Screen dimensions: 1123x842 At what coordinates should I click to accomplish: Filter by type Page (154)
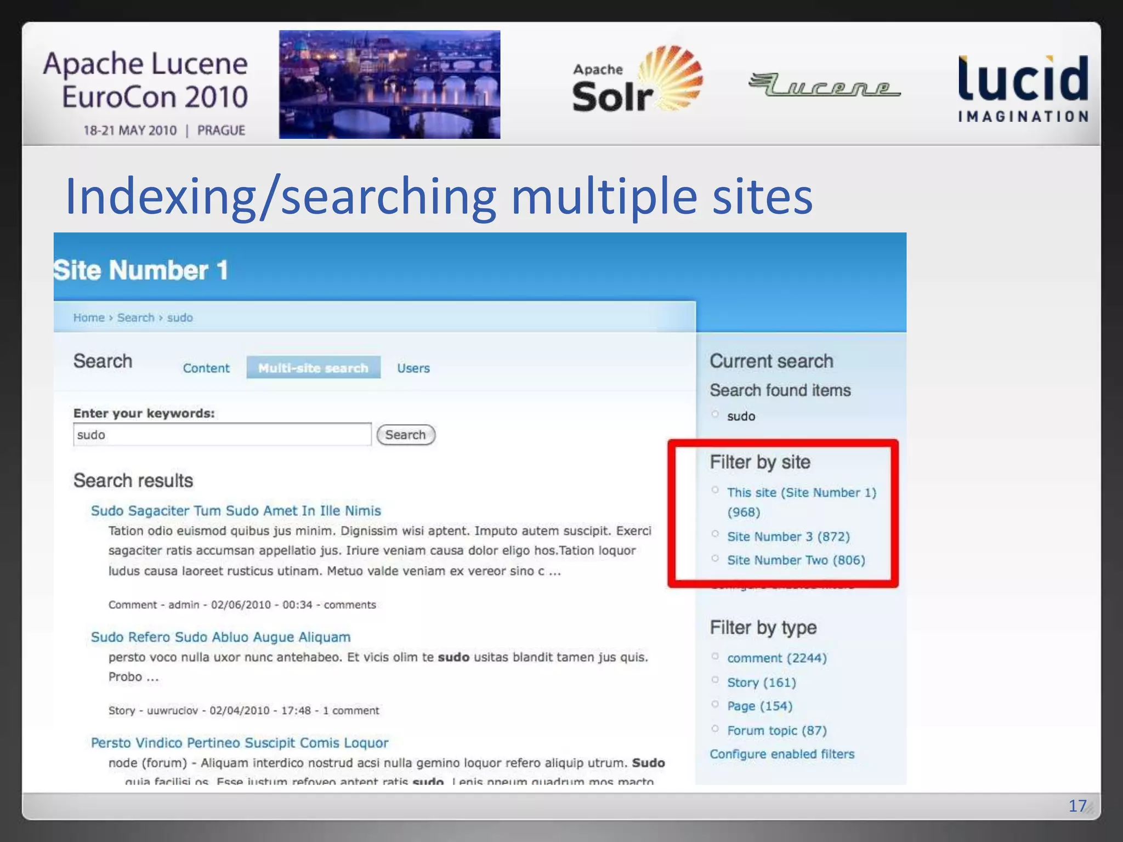coord(760,706)
